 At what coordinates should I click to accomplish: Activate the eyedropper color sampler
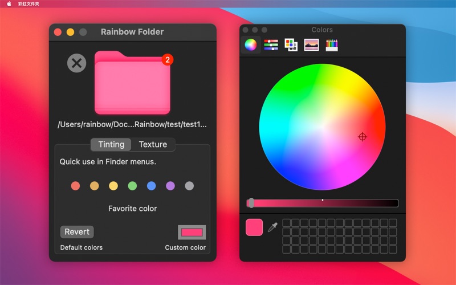pyautogui.click(x=272, y=227)
